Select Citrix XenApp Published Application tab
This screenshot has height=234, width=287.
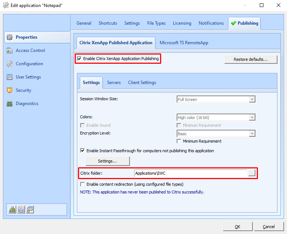click(x=116, y=43)
